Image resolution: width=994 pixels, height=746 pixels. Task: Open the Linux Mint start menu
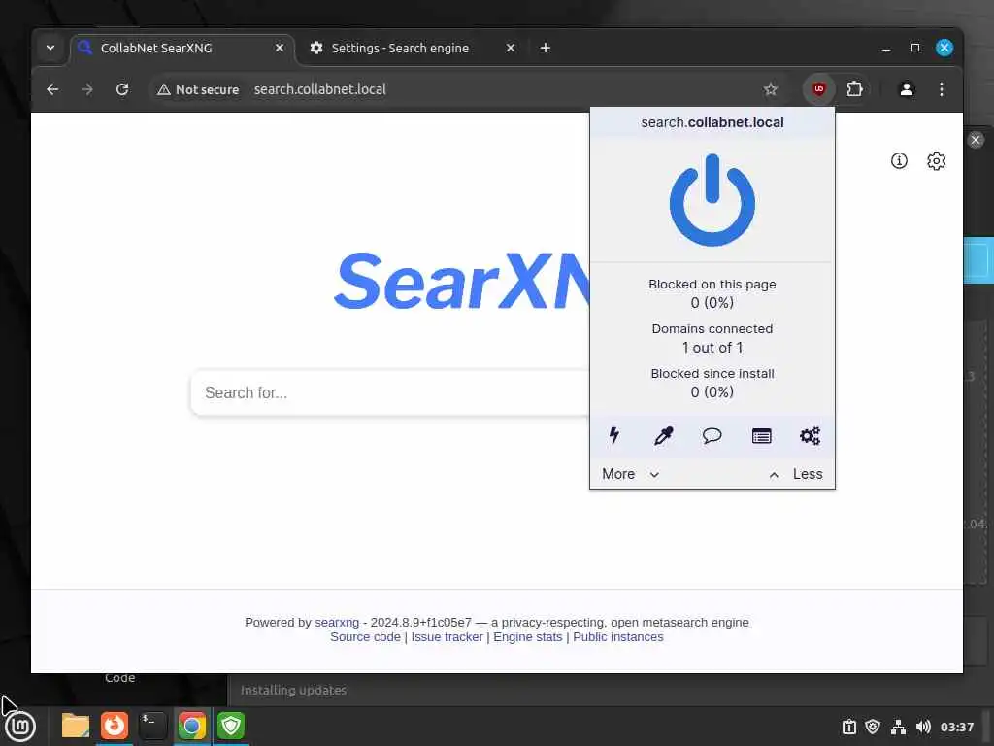[x=20, y=727]
